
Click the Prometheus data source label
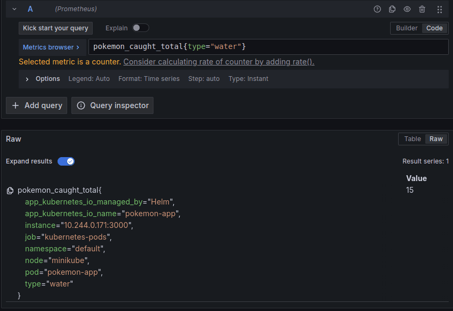76,9
